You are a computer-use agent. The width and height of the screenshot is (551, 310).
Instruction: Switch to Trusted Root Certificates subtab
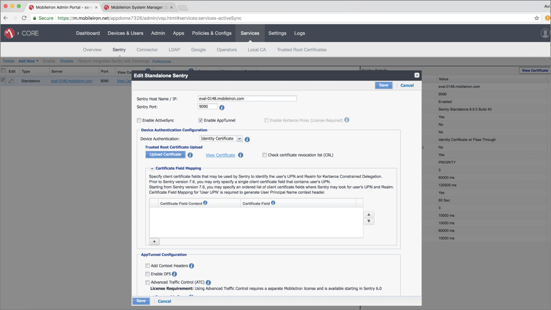[x=302, y=50]
